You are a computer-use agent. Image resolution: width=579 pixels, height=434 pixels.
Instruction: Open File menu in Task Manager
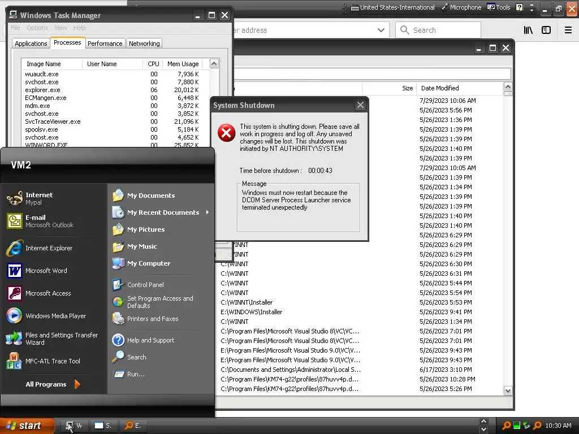15,28
